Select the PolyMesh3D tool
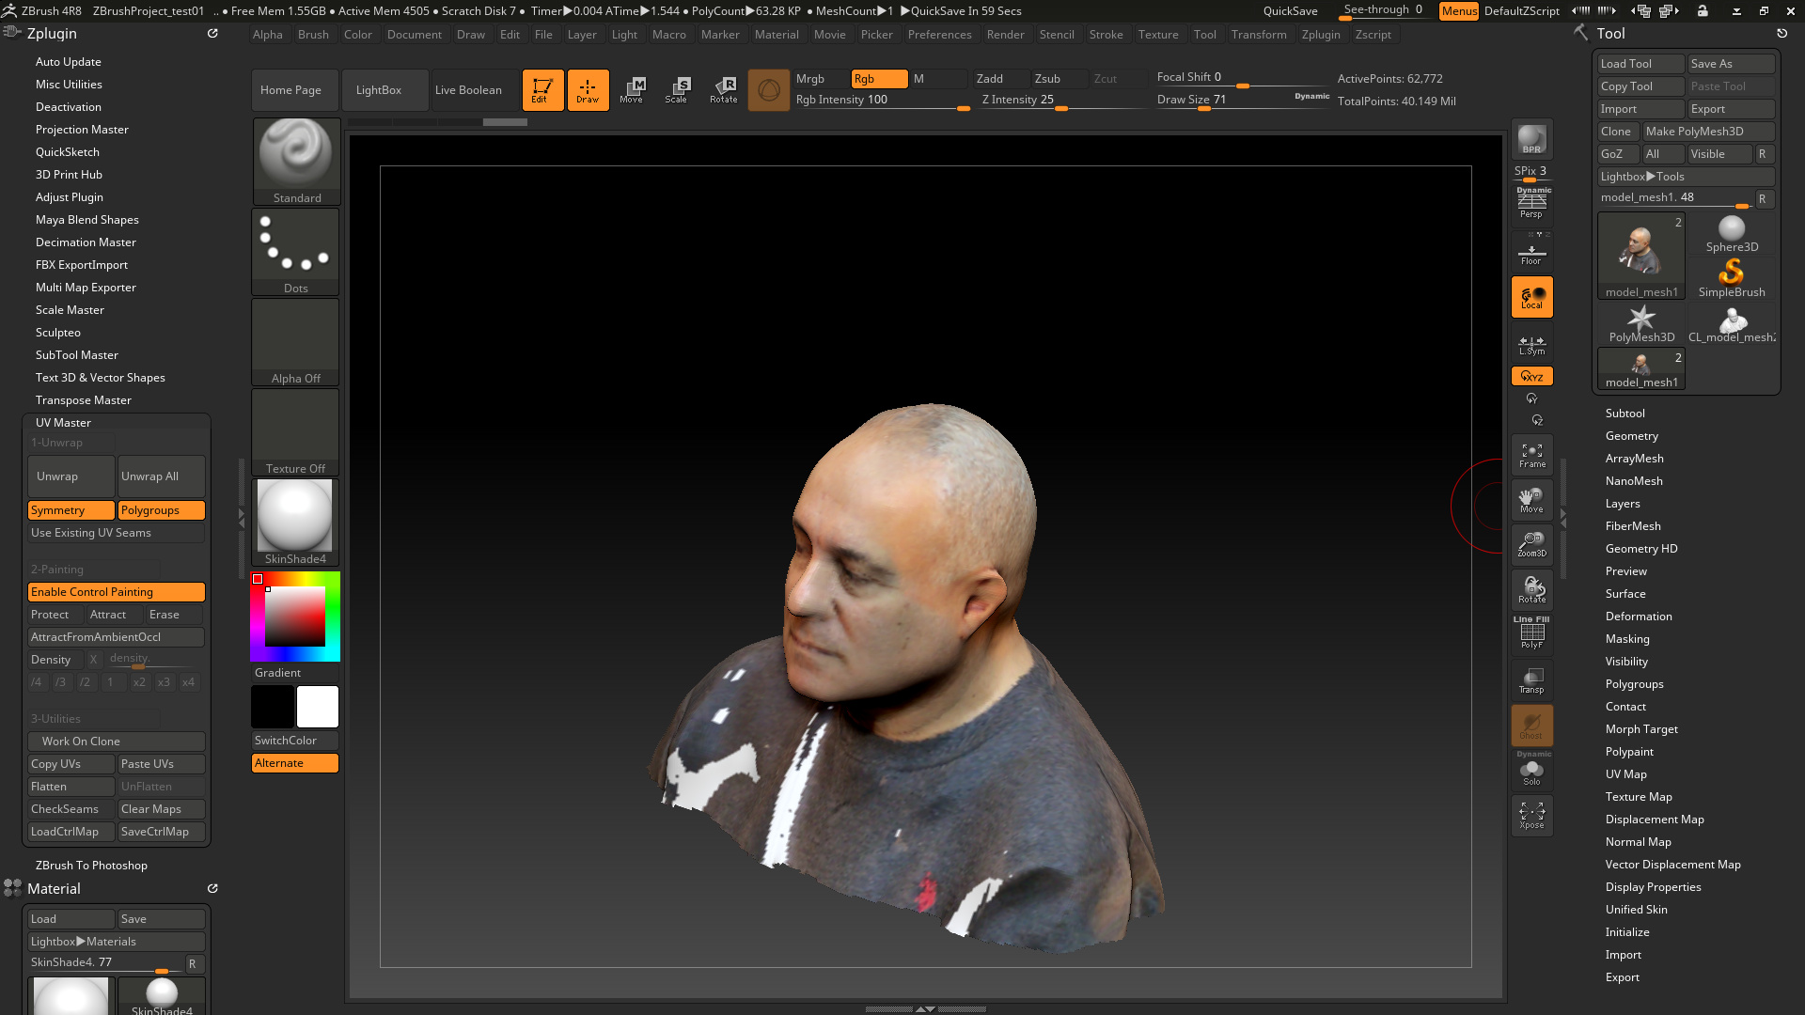Viewport: 1805px width, 1015px height. [1641, 324]
